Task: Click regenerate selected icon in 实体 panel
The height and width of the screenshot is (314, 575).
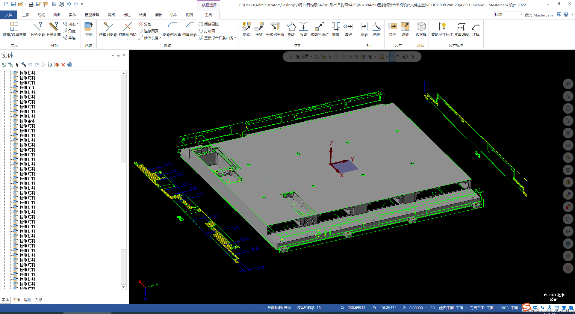Action: [4, 65]
